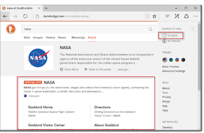This screenshot has height=133, width=204.
Task: Select the dark black theme swatch
Action: click(x=183, y=60)
